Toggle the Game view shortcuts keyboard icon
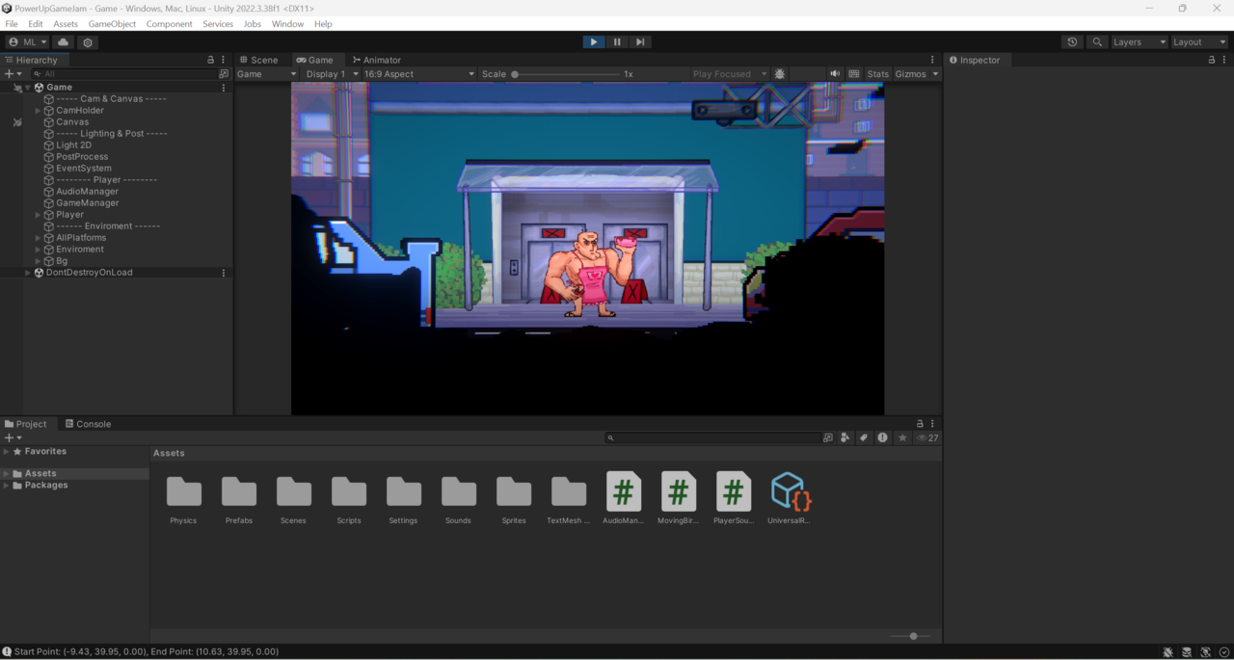 (854, 74)
